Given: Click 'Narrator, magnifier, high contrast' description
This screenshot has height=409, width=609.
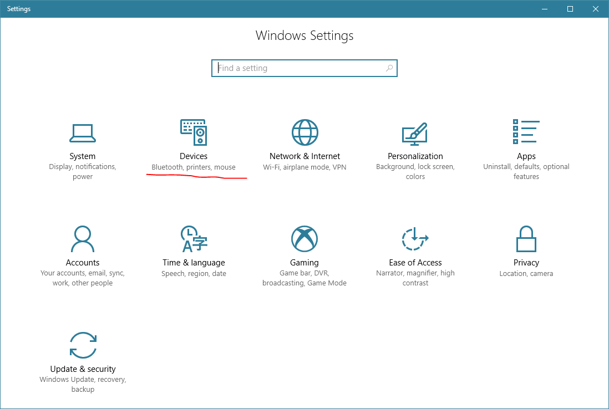Looking at the screenshot, I should [415, 278].
